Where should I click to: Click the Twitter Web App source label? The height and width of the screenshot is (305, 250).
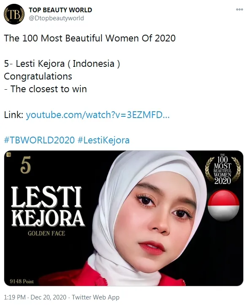click(95, 297)
